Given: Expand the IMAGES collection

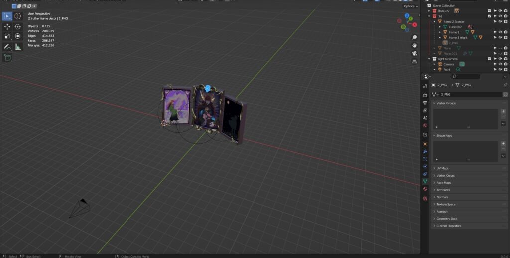Looking at the screenshot, I should [429, 11].
